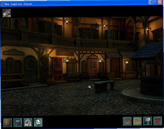Click the Naturheilkunde shop sign
Screen dimensions: 164x129
tap(65, 53)
